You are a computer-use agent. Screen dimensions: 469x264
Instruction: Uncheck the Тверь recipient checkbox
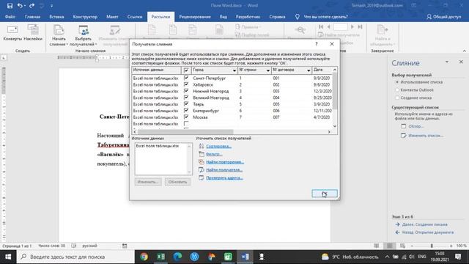(x=186, y=104)
